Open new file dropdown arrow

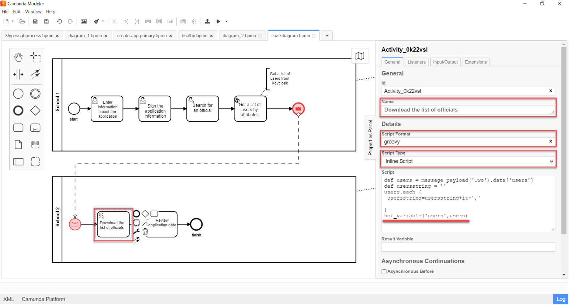coord(13,21)
